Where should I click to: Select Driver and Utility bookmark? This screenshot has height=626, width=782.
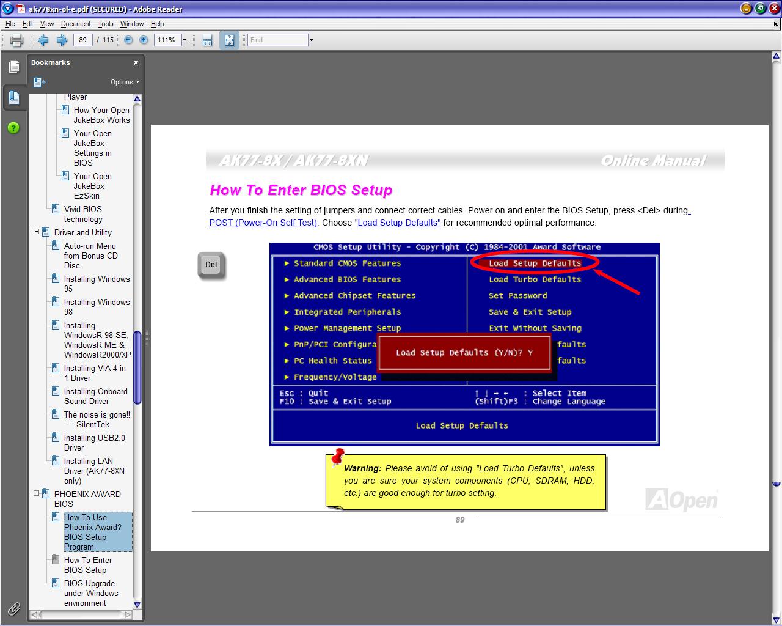[x=82, y=232]
